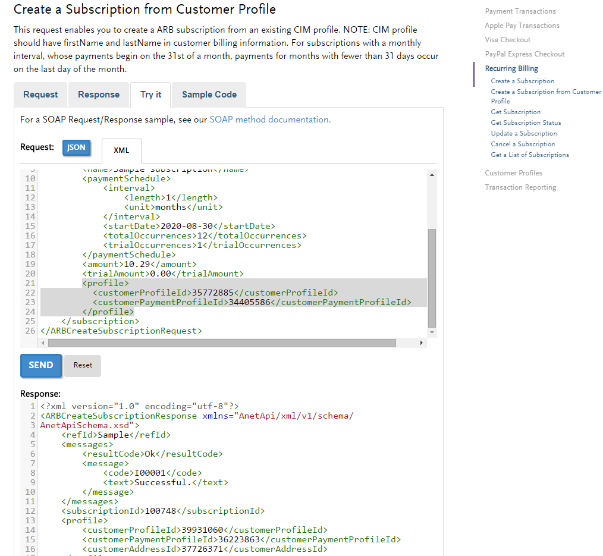The image size is (603, 556).
Task: Click the SEND button
Action: 41,365
